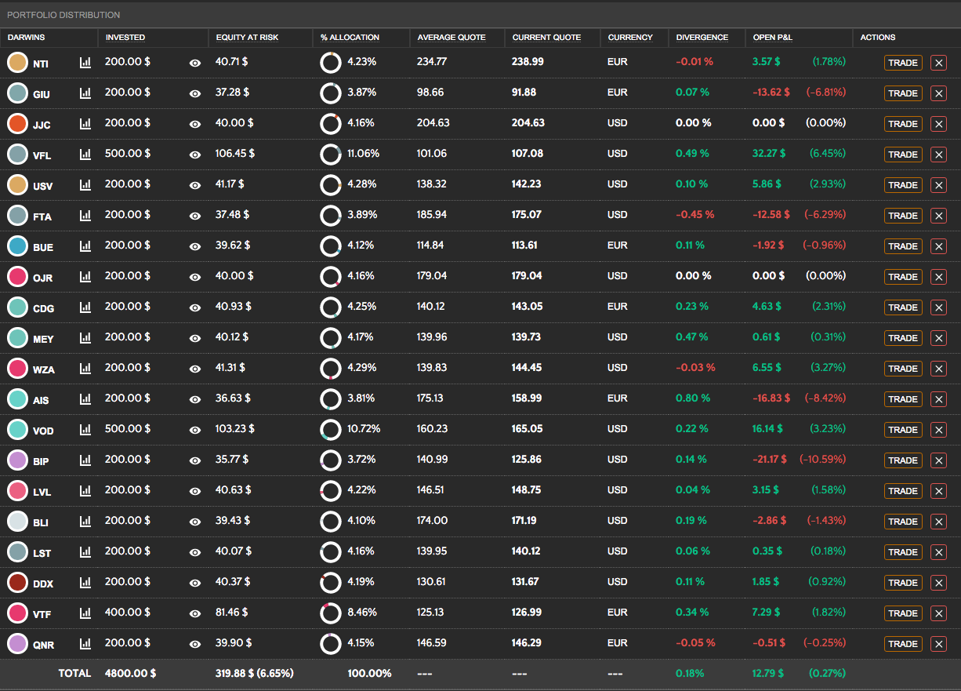Select the BLI darwin name

click(41, 522)
